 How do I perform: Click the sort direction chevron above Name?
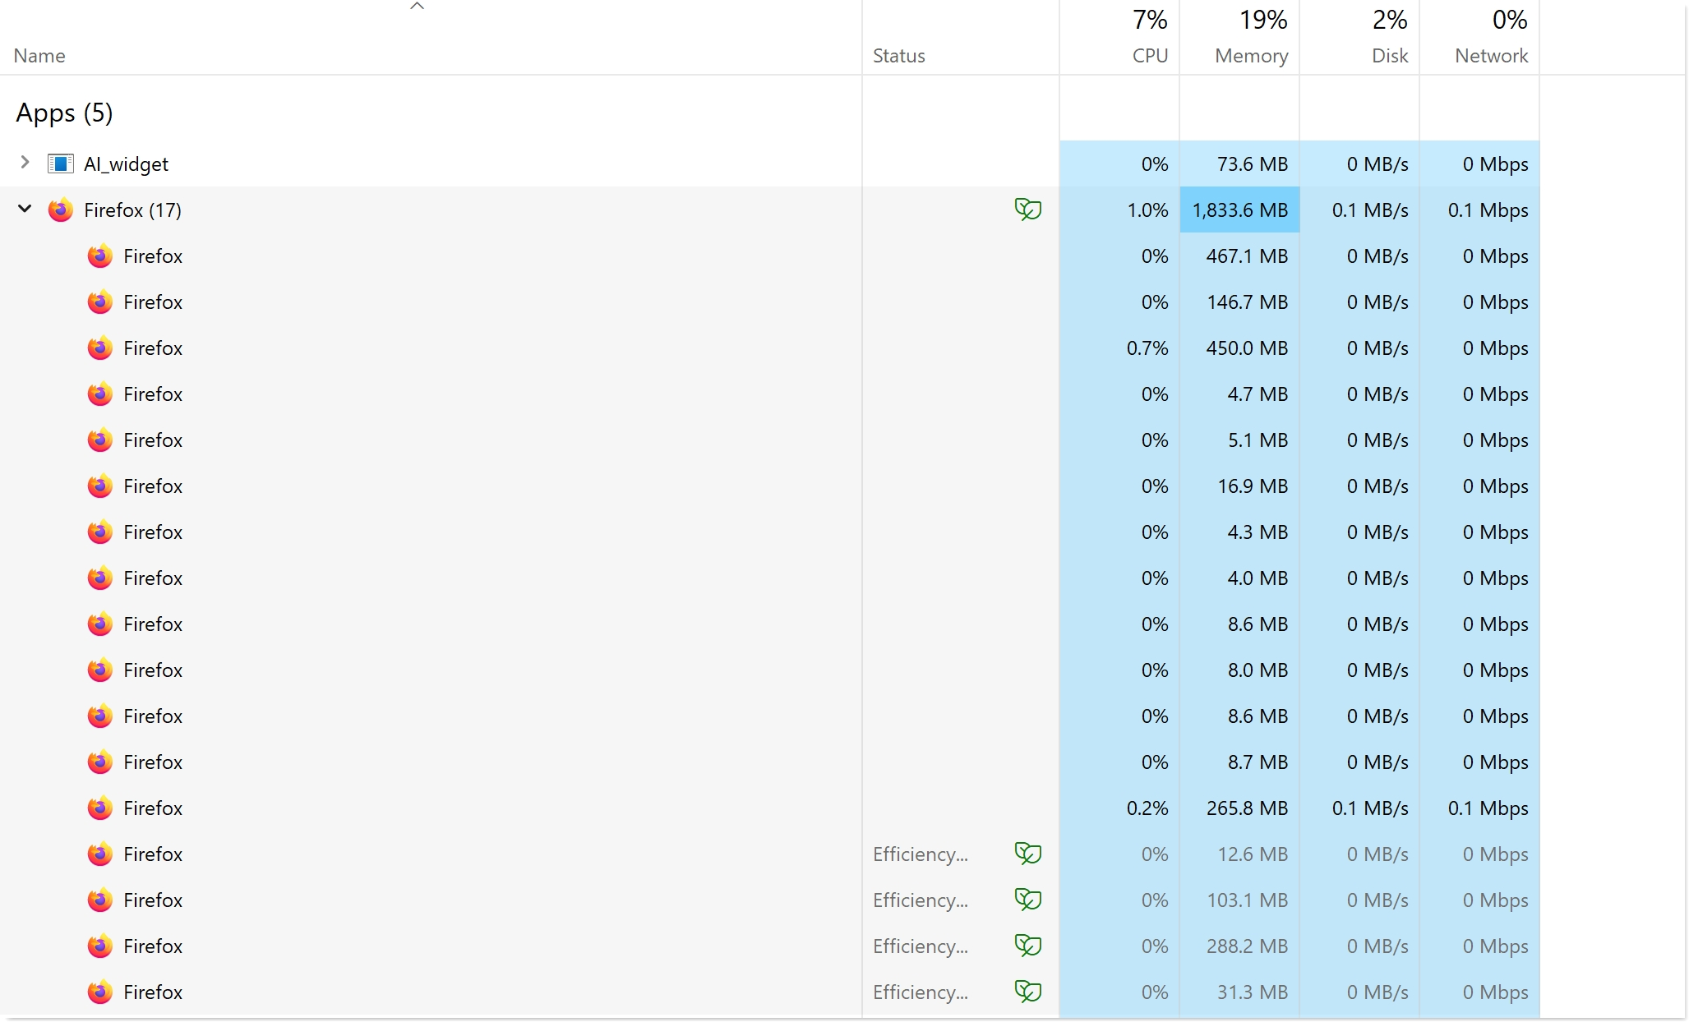click(417, 7)
